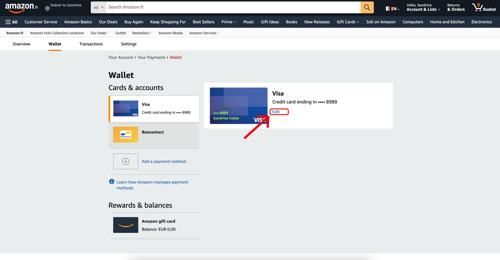
Task: Expand the Bestsellers dropdown
Action: [142, 33]
